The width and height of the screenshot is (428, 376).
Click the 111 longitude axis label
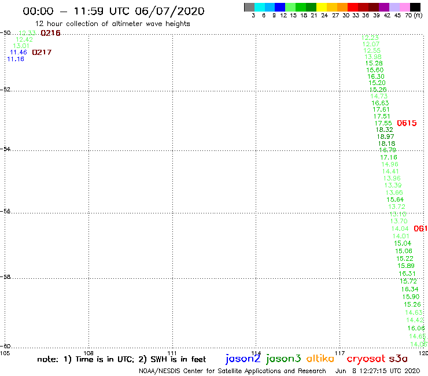click(172, 353)
